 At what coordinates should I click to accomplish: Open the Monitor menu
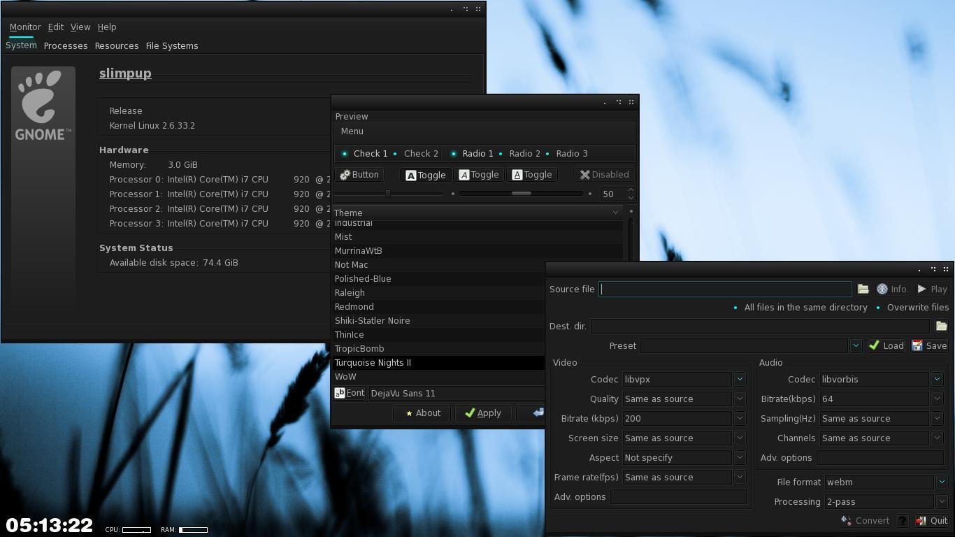click(25, 27)
